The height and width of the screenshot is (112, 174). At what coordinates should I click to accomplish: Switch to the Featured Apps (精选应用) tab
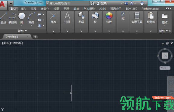(x=116, y=9)
